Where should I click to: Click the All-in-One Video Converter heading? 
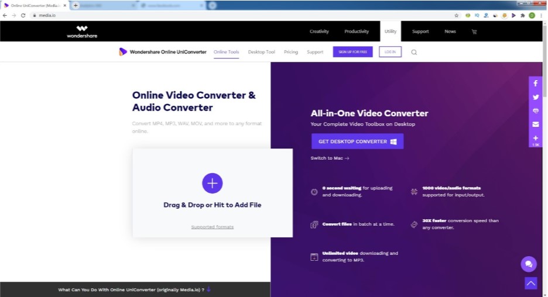click(369, 113)
